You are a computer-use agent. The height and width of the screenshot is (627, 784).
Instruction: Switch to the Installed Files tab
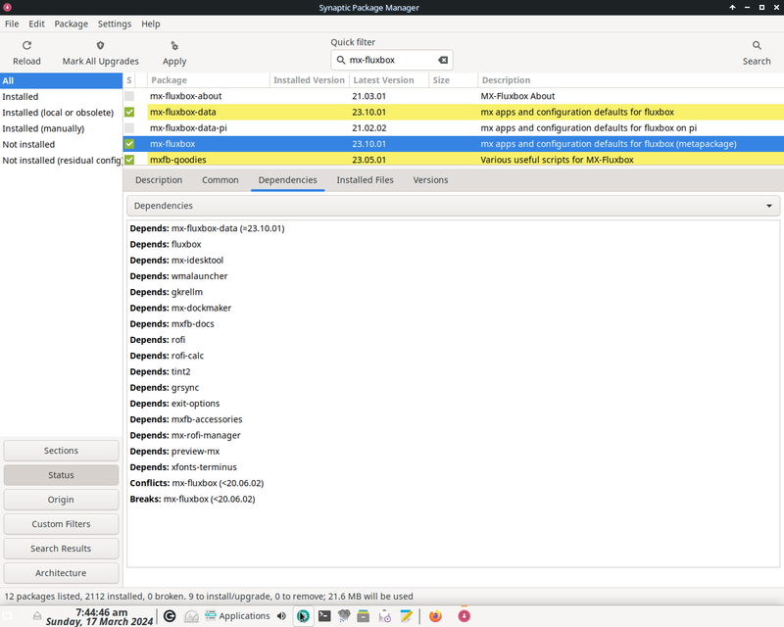[365, 180]
